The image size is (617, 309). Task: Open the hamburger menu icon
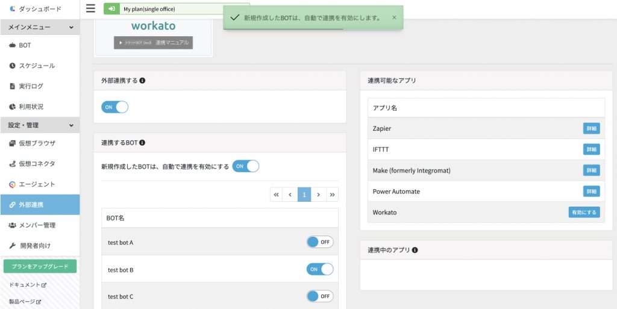pos(90,8)
